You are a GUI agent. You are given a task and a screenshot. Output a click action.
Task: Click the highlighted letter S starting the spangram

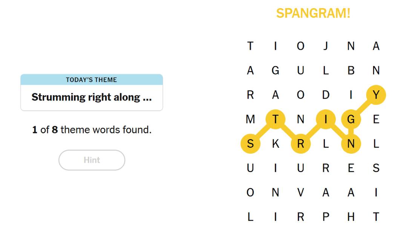(x=250, y=144)
